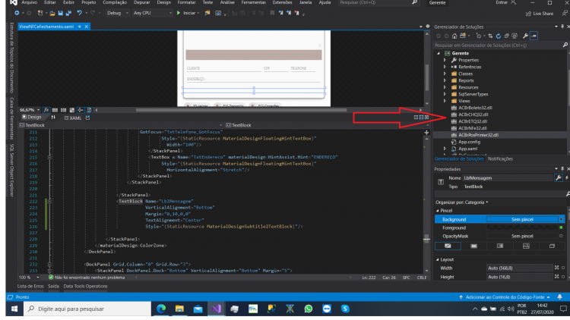Click the Save All icon in the toolbar
The image size is (570, 320).
click(x=68, y=13)
